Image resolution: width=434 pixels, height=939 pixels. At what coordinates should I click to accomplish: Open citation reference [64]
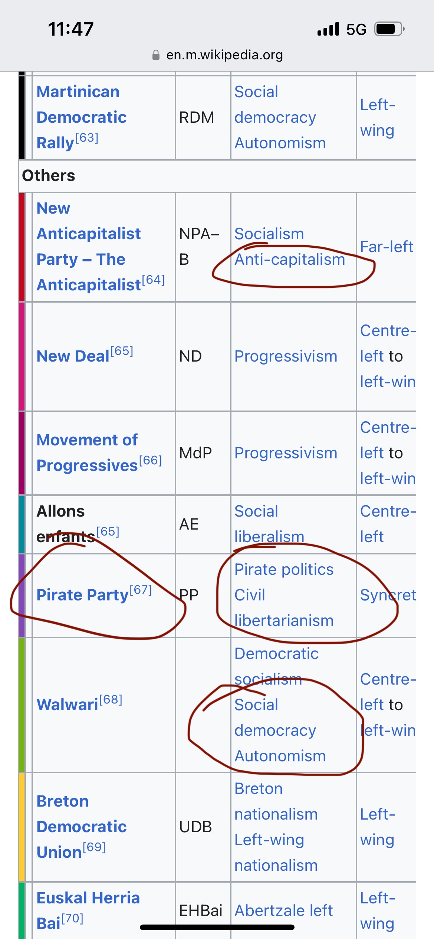click(x=153, y=280)
